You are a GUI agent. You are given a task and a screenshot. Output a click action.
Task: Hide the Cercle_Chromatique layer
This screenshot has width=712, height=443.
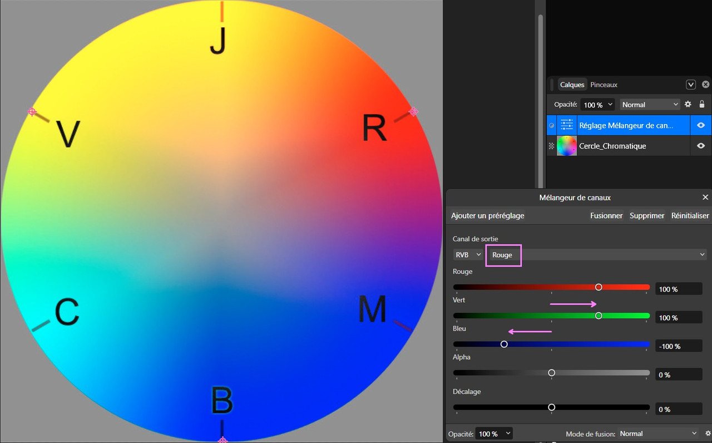pyautogui.click(x=701, y=146)
